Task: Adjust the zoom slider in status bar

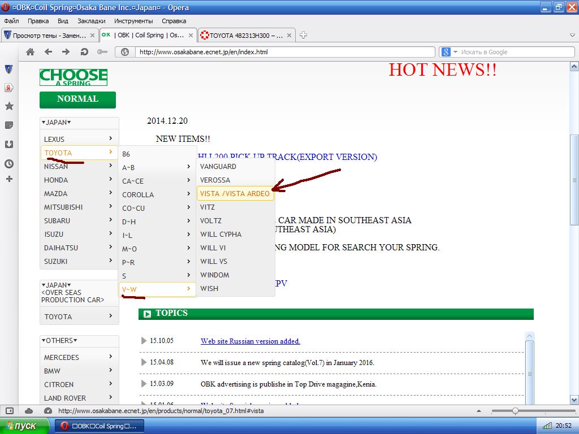Action: coord(515,411)
